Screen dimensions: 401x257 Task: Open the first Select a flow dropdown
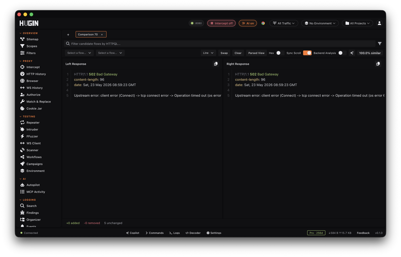click(x=79, y=53)
